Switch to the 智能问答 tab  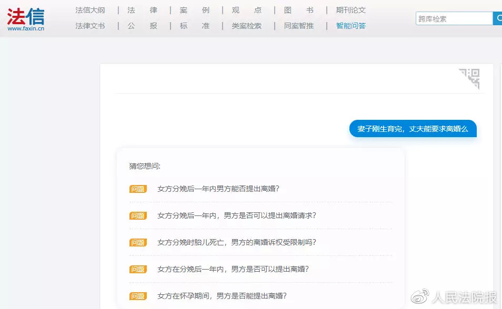350,25
